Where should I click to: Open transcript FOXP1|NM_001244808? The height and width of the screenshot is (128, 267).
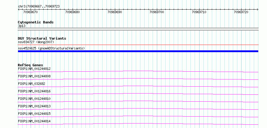click(x=34, y=76)
